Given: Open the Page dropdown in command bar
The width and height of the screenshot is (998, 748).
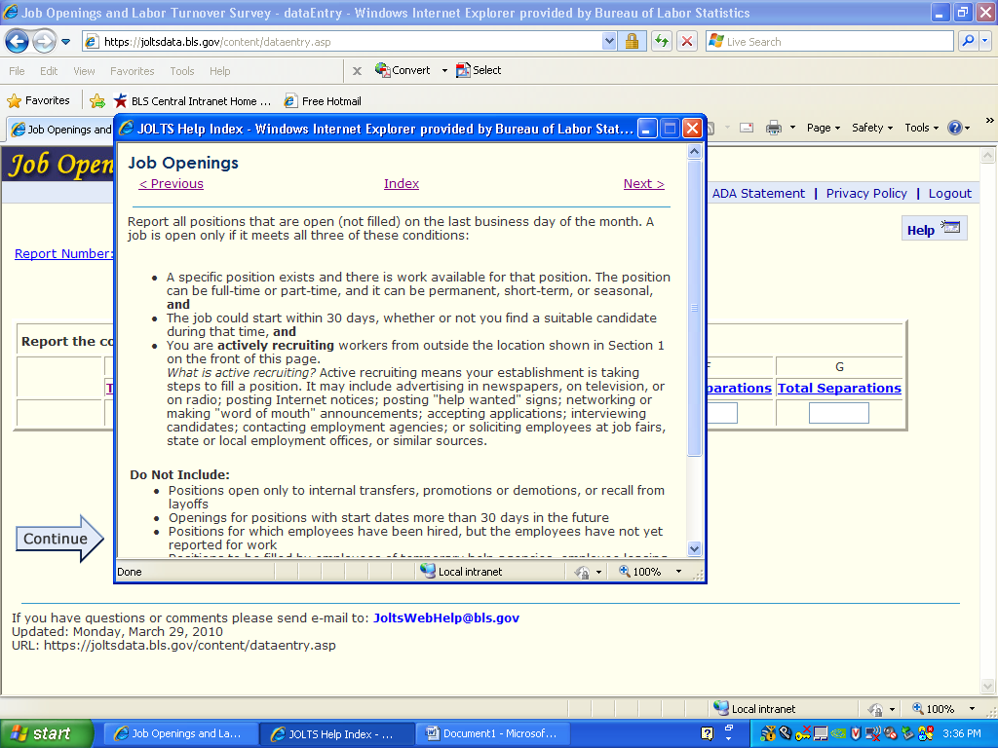Looking at the screenshot, I should click(x=824, y=128).
